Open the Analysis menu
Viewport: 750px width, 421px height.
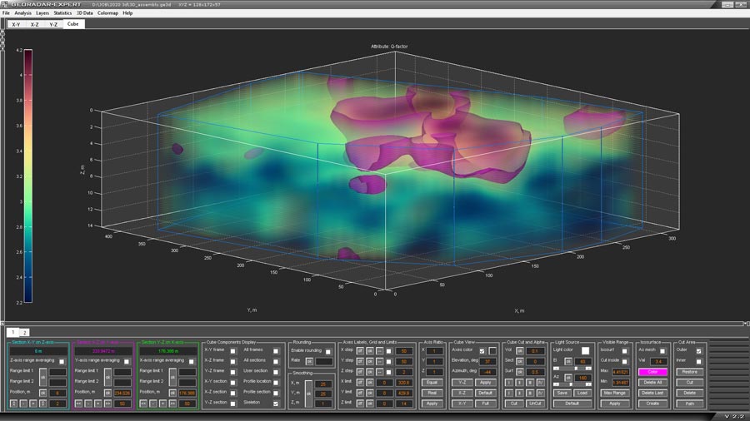pyautogui.click(x=22, y=13)
